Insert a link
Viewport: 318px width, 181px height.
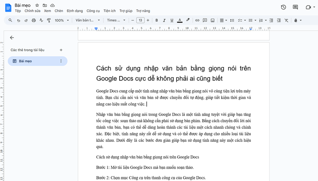(x=197, y=20)
